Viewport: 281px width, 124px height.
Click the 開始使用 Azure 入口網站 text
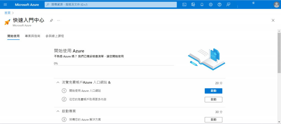[85, 91]
